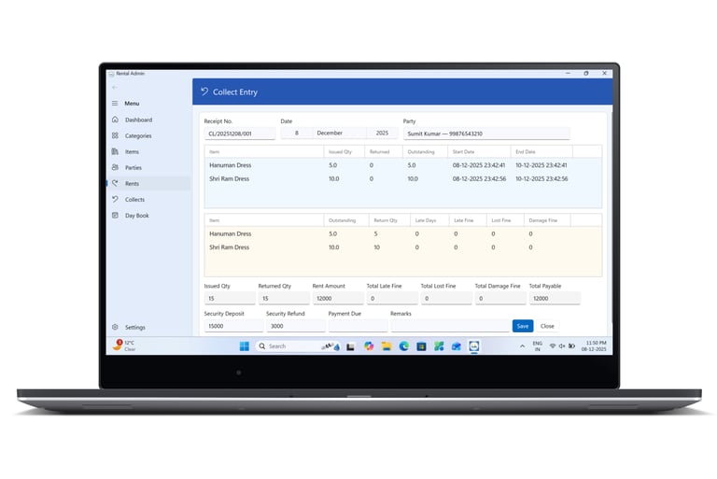This screenshot has height=479, width=717.
Task: Select the day field showing 8
Action: point(297,134)
